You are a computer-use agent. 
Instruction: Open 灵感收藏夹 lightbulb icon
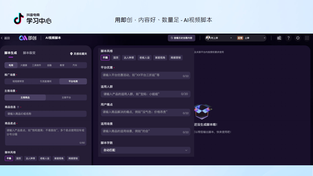point(71,54)
